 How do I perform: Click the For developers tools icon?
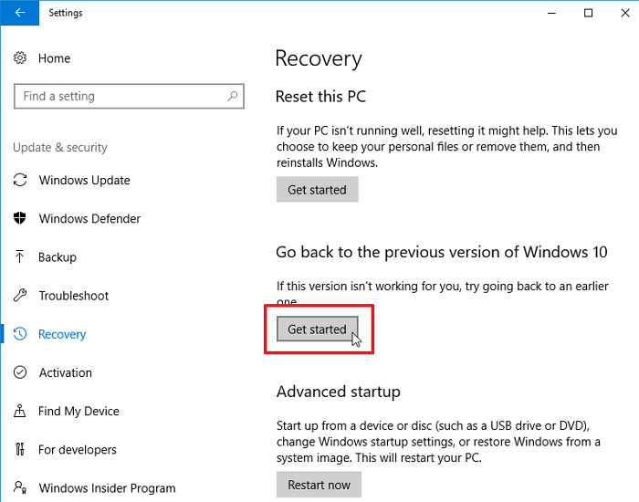click(x=19, y=449)
